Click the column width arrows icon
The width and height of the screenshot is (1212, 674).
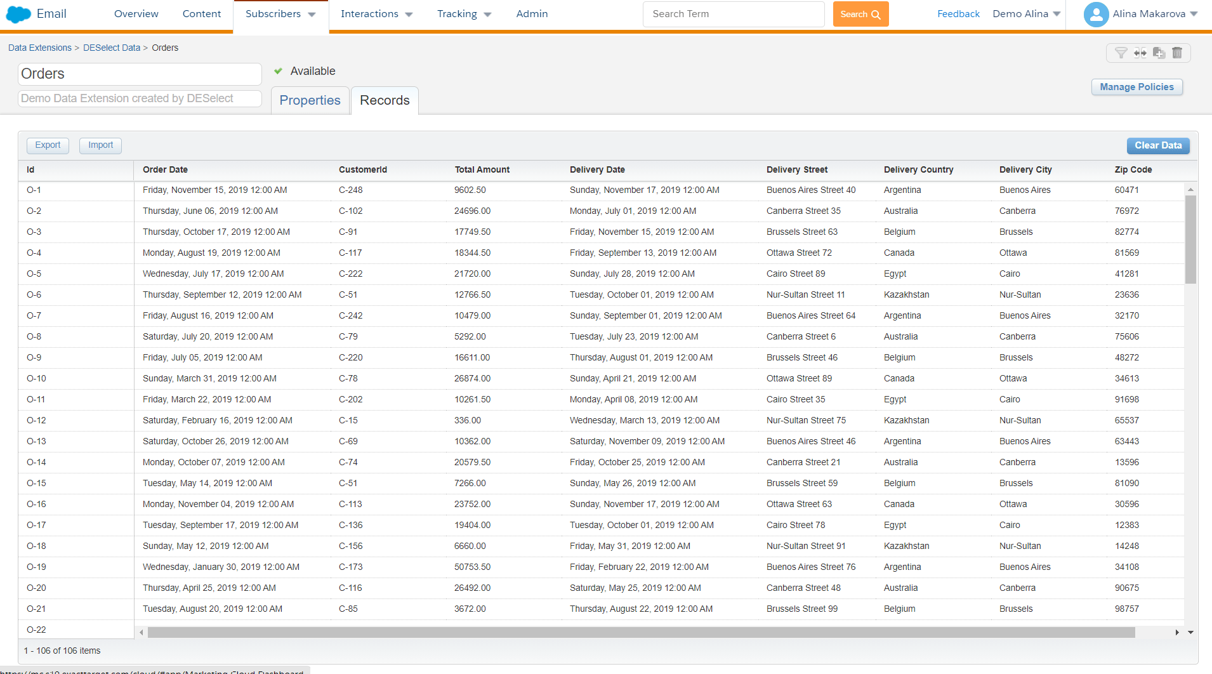tap(1140, 53)
